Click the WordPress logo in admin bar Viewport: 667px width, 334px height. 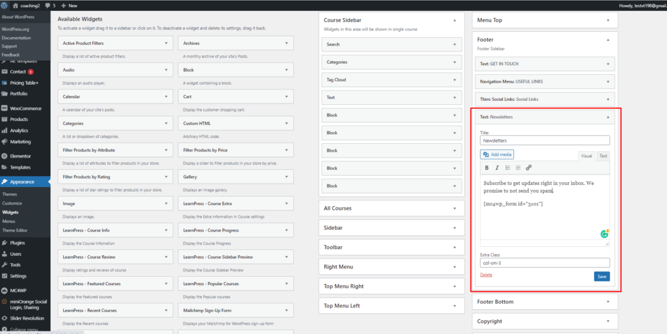pos(5,6)
